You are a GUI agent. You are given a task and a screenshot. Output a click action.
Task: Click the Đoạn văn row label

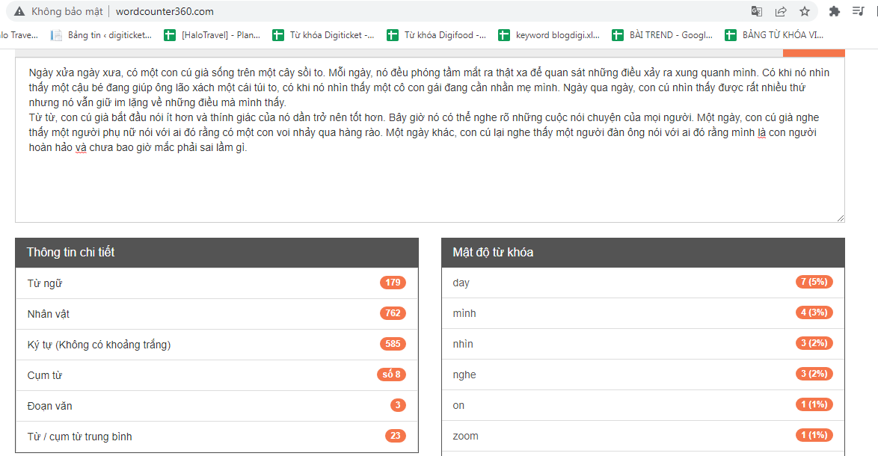click(x=50, y=406)
